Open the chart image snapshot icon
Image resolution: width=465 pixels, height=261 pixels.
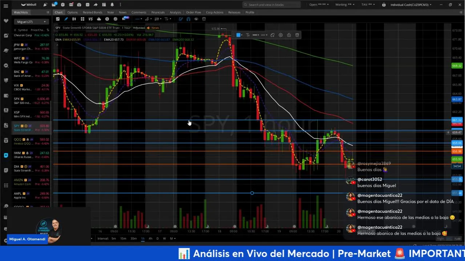[57, 19]
